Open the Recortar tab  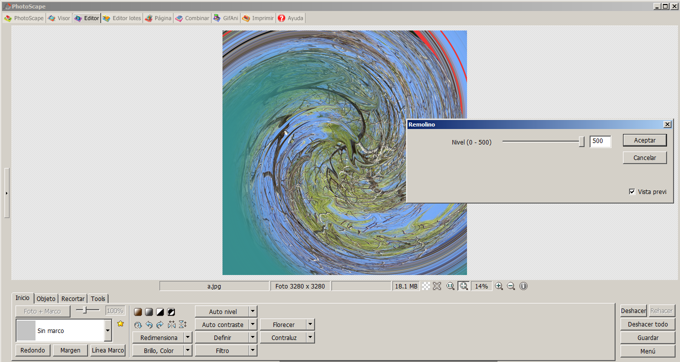click(x=73, y=298)
